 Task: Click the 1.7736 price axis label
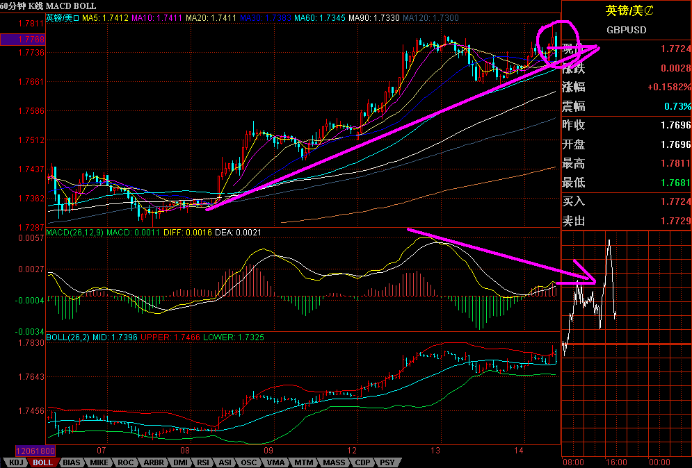(x=31, y=53)
